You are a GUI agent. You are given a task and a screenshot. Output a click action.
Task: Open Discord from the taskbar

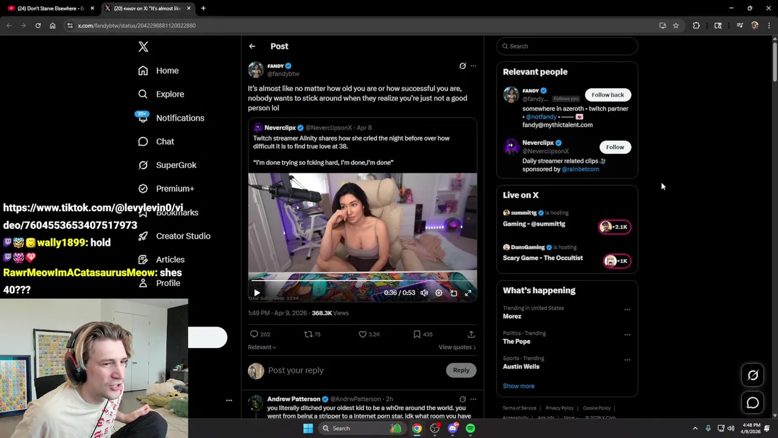click(x=452, y=428)
